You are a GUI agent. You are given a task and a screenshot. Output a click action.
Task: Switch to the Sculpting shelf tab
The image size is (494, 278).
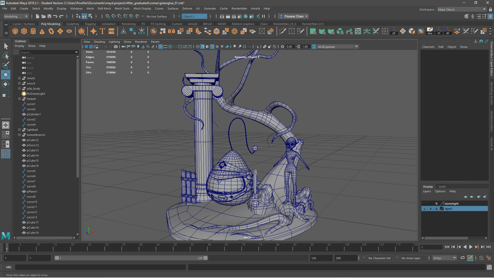[73, 24]
